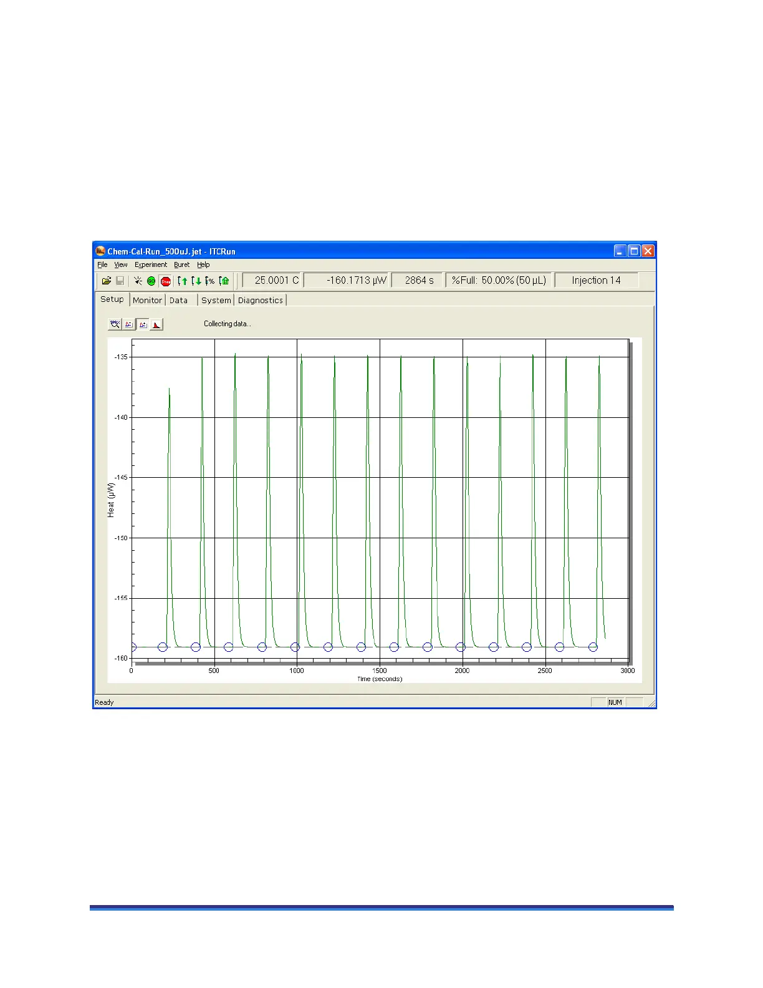Click the starburst spark toolbar icon
Image resolution: width=763 pixels, height=988 pixels.
[x=138, y=281]
